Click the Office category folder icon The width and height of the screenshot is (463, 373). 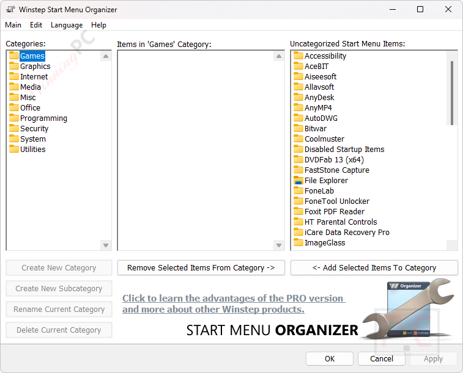coord(14,107)
